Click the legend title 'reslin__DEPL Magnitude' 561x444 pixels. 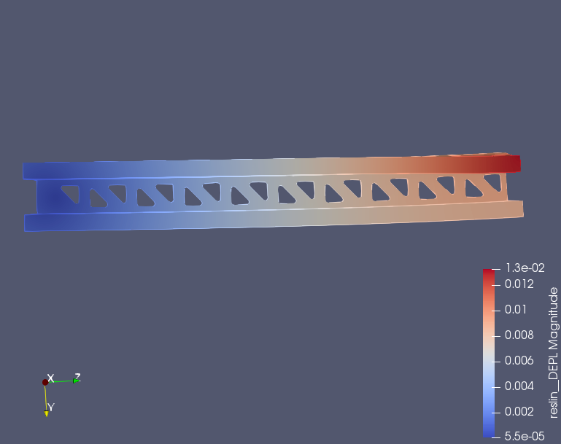tap(553, 352)
